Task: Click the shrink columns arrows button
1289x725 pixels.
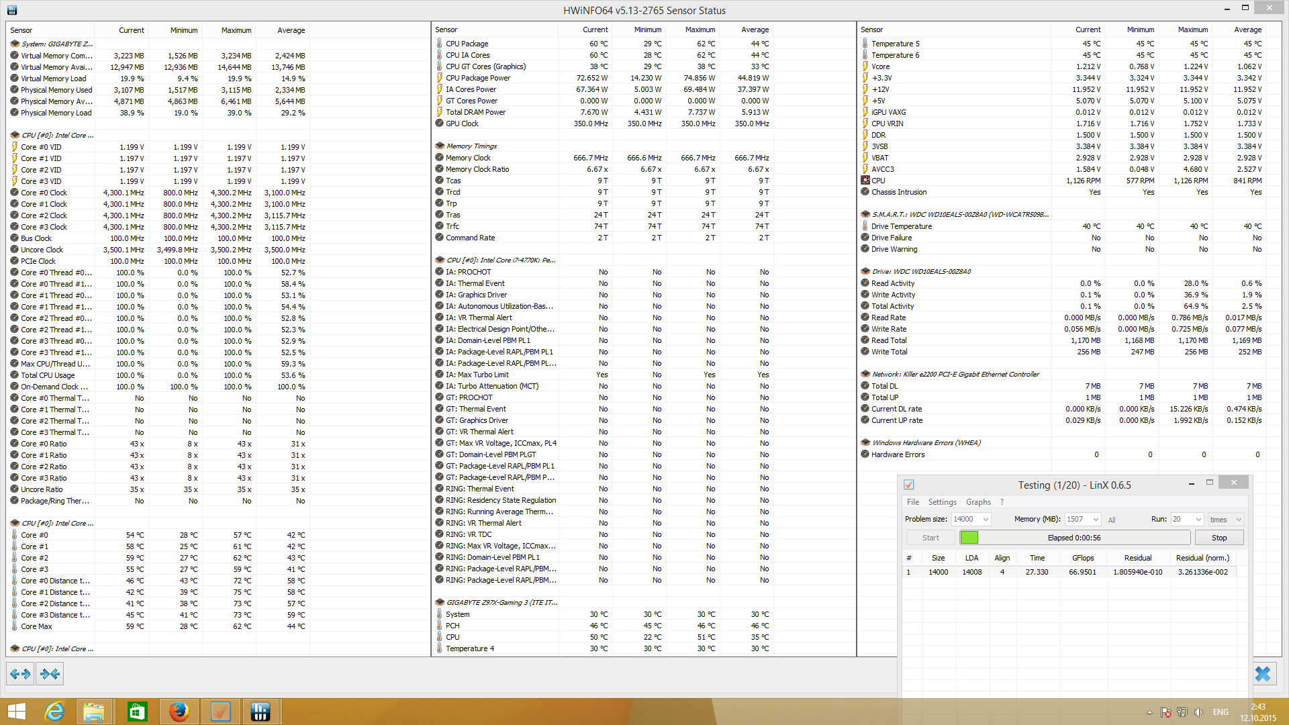Action: pyautogui.click(x=50, y=673)
